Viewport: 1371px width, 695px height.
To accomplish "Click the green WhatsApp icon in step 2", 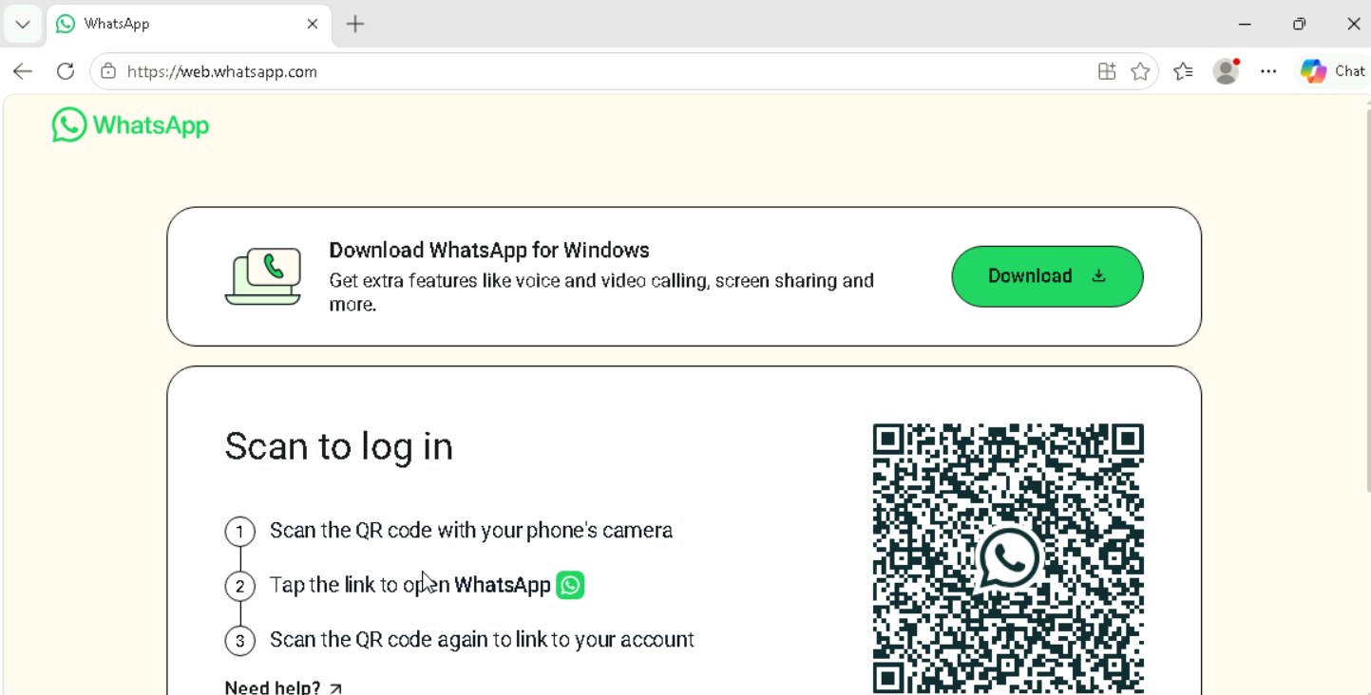I will (570, 585).
